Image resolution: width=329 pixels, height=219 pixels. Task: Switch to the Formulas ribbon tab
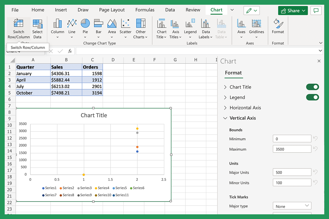click(145, 10)
